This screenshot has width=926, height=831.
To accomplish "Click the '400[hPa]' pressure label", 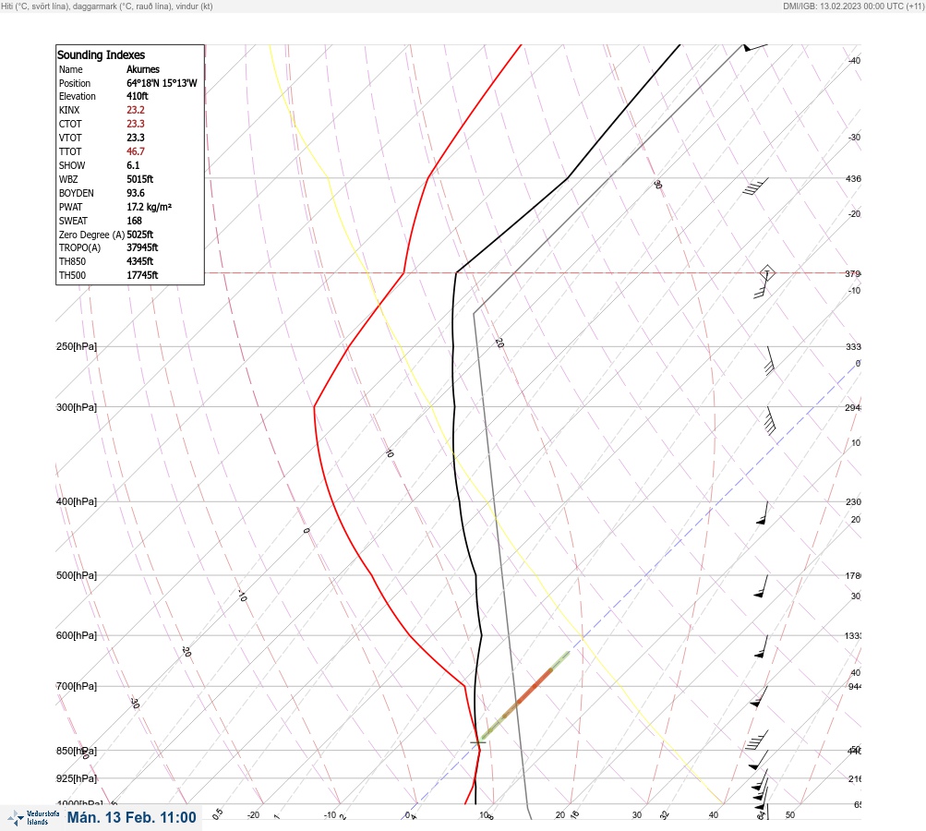I will pyautogui.click(x=77, y=501).
